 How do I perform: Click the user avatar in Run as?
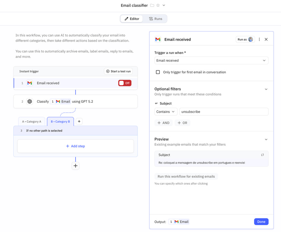(x=251, y=39)
